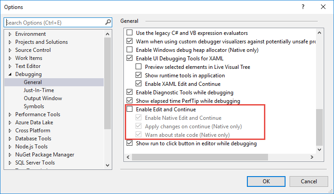Select the Symbols options page
The height and width of the screenshot is (194, 334).
click(34, 106)
